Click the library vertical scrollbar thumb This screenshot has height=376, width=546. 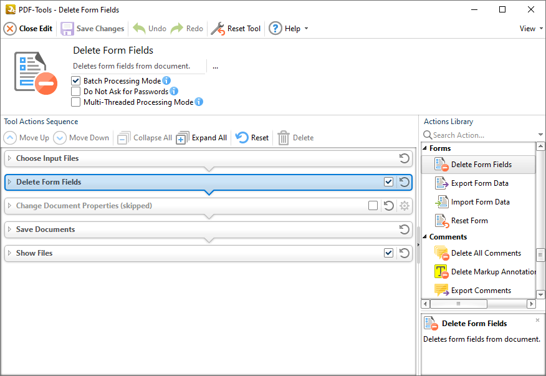[x=540, y=255]
